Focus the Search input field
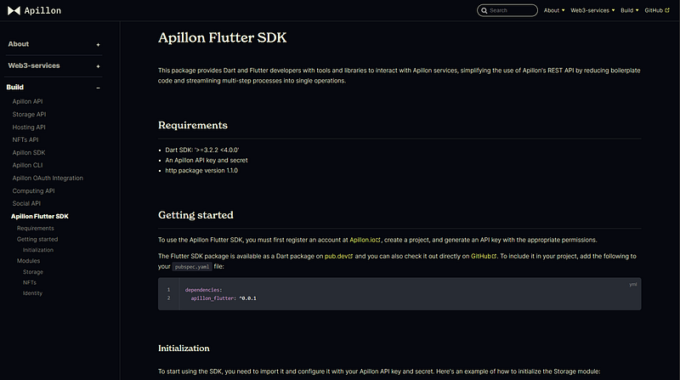The width and height of the screenshot is (680, 380). pos(507,10)
